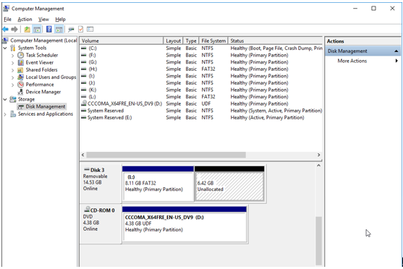The height and width of the screenshot is (269, 403).
Task: Open the Shared Folders node
Action: 41,69
